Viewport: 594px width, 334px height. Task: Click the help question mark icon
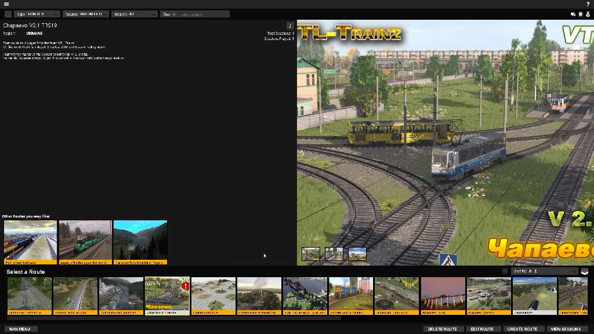pos(588,4)
